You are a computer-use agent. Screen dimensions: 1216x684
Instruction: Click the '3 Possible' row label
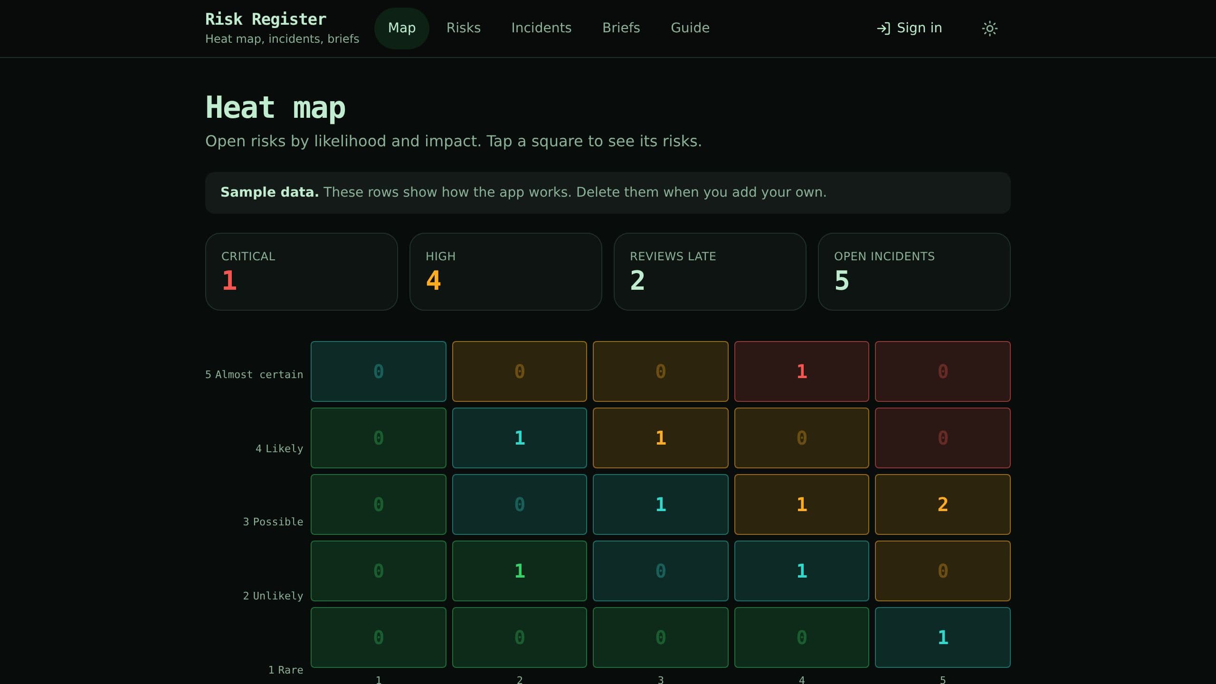[273, 522]
